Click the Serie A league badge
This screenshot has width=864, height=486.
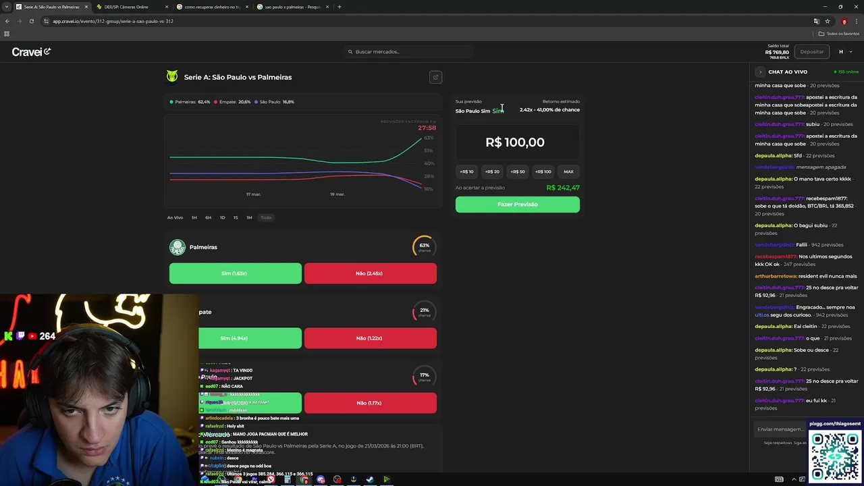click(x=172, y=76)
